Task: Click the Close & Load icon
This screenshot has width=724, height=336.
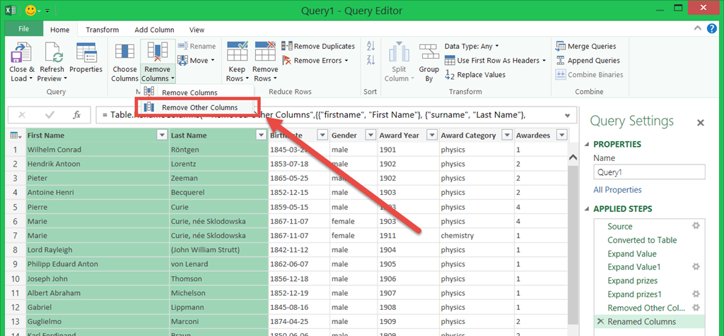Action: [x=22, y=54]
